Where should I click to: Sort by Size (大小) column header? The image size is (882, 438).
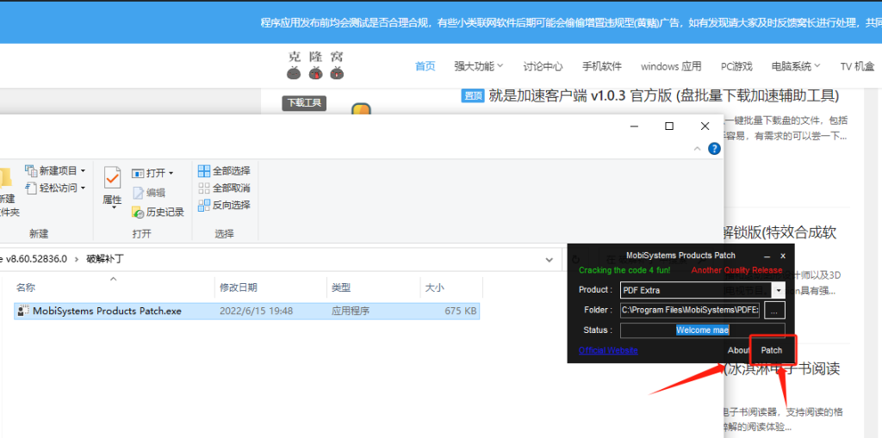pos(434,287)
